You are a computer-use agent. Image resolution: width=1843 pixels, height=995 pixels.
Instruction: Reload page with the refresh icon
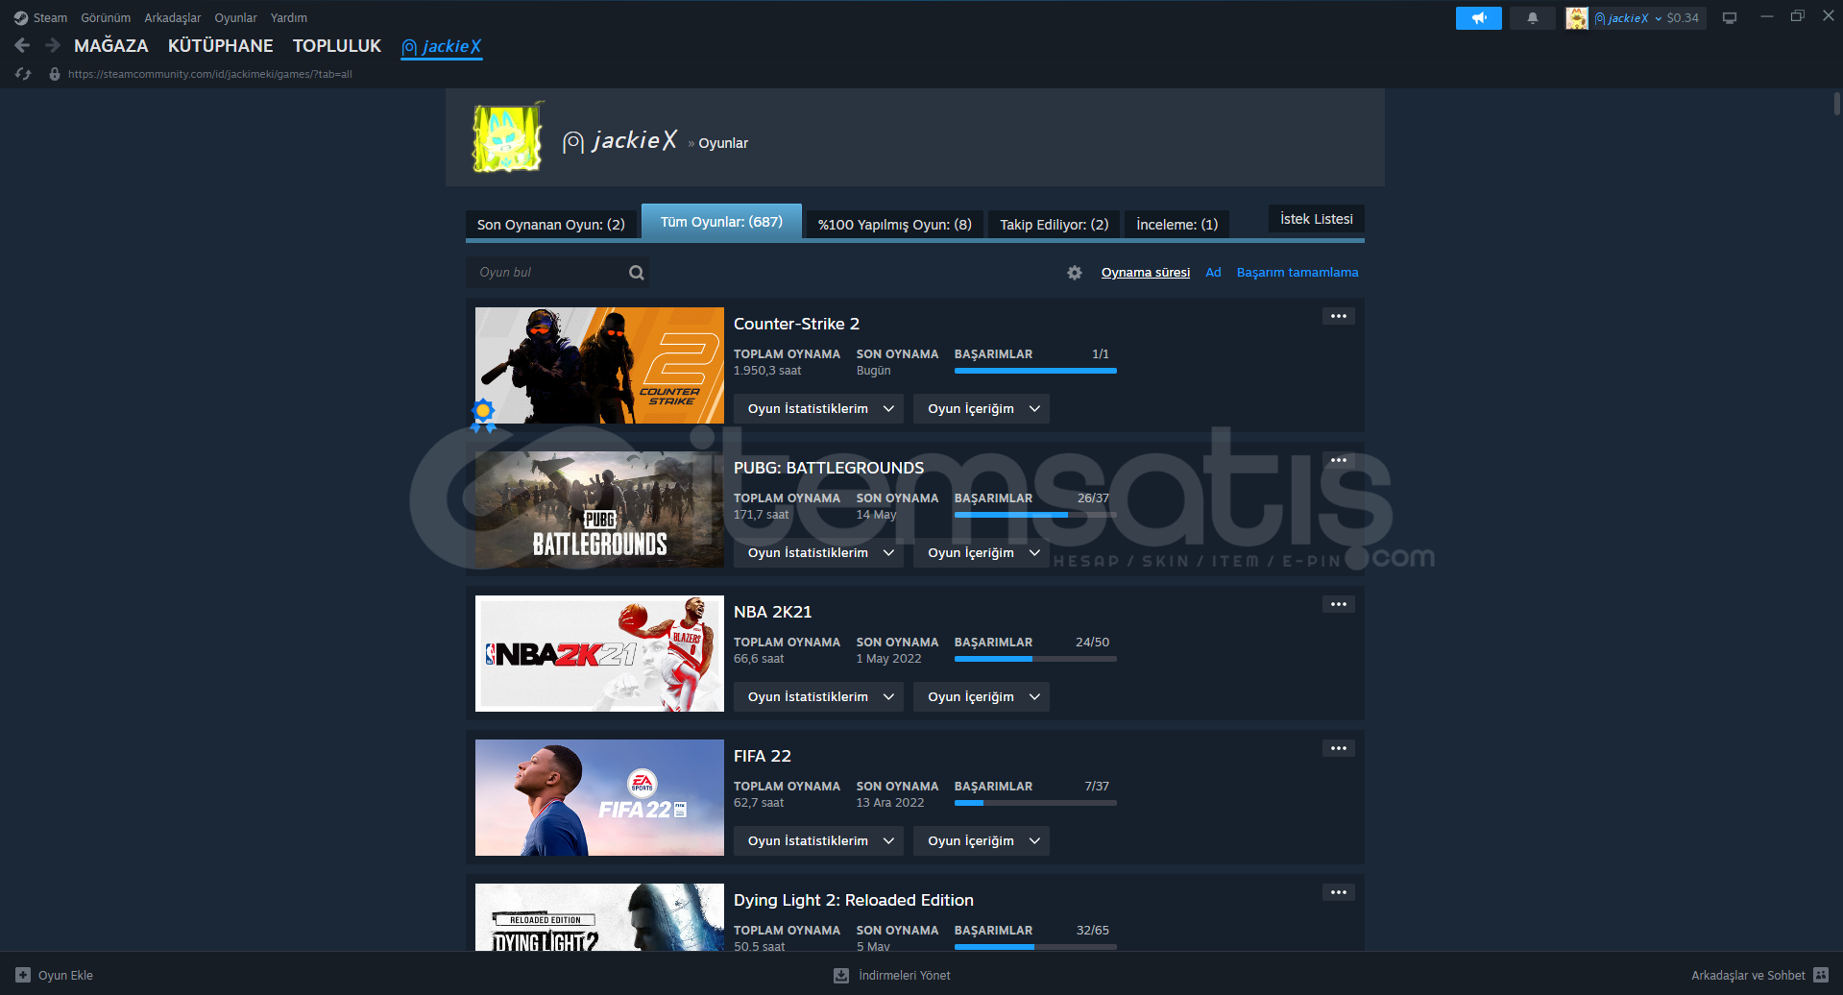click(x=23, y=74)
